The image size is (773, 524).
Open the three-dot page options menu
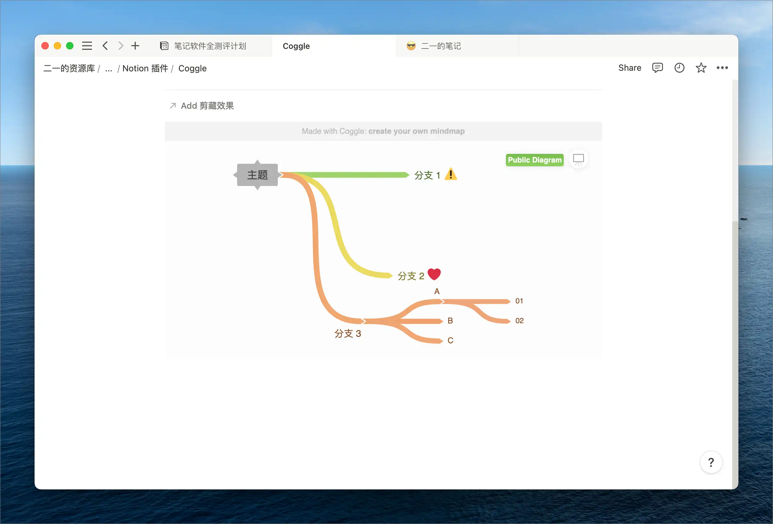click(722, 68)
